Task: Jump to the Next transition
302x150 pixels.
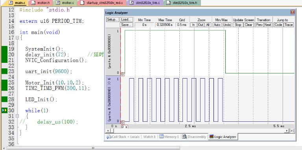Action: coord(268,25)
